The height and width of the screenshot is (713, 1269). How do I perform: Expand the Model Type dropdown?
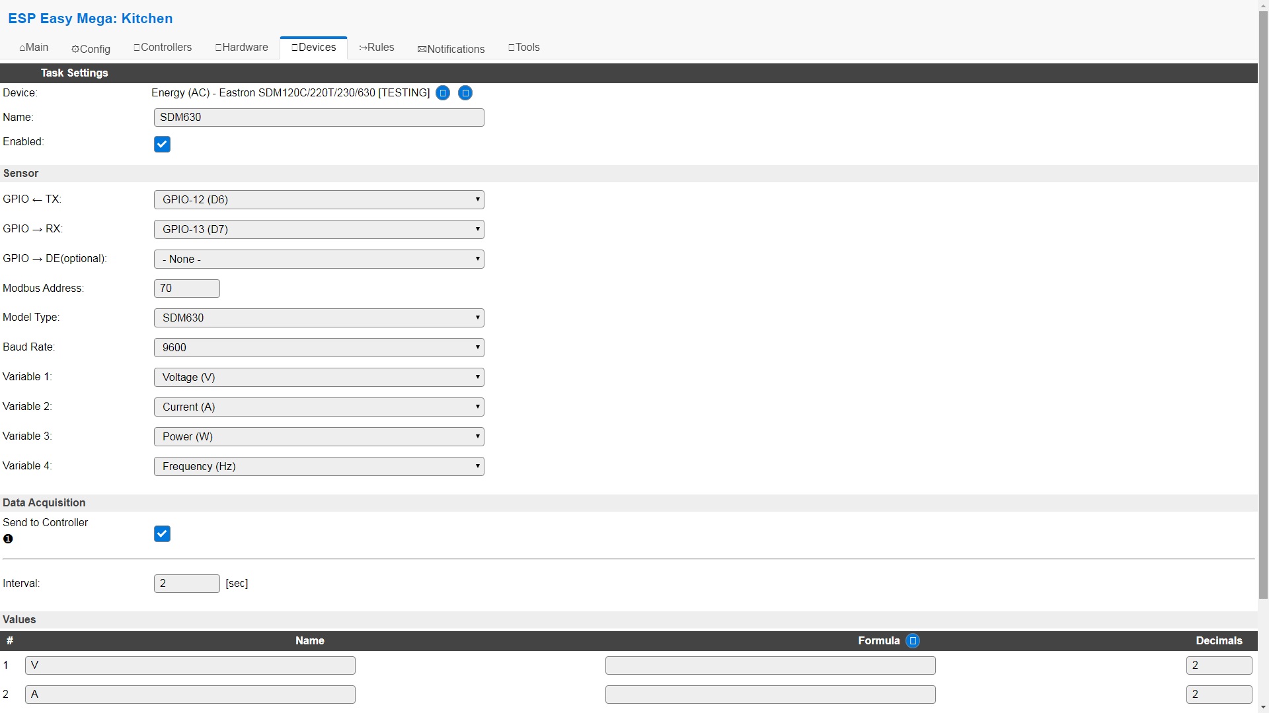(x=319, y=318)
